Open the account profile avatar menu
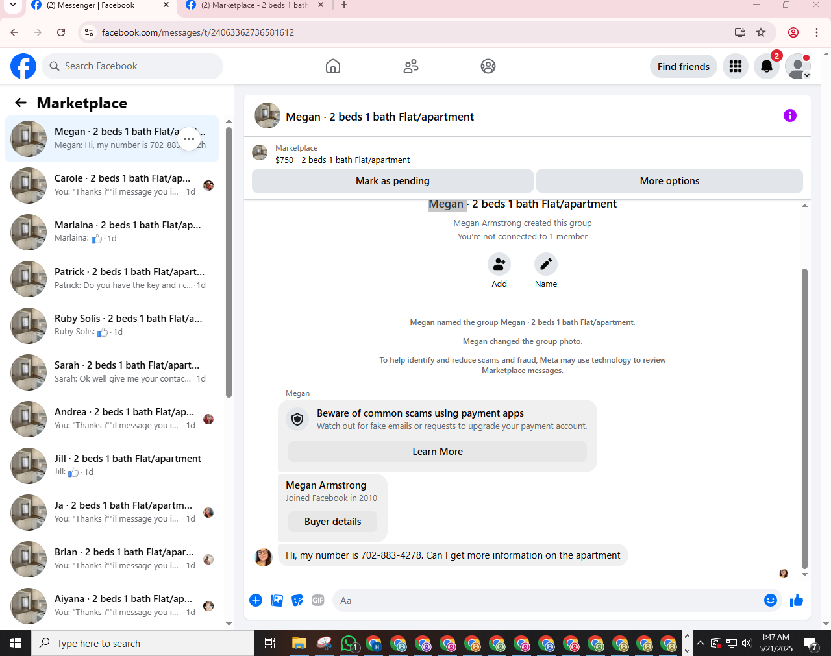This screenshot has height=656, width=831. point(798,66)
